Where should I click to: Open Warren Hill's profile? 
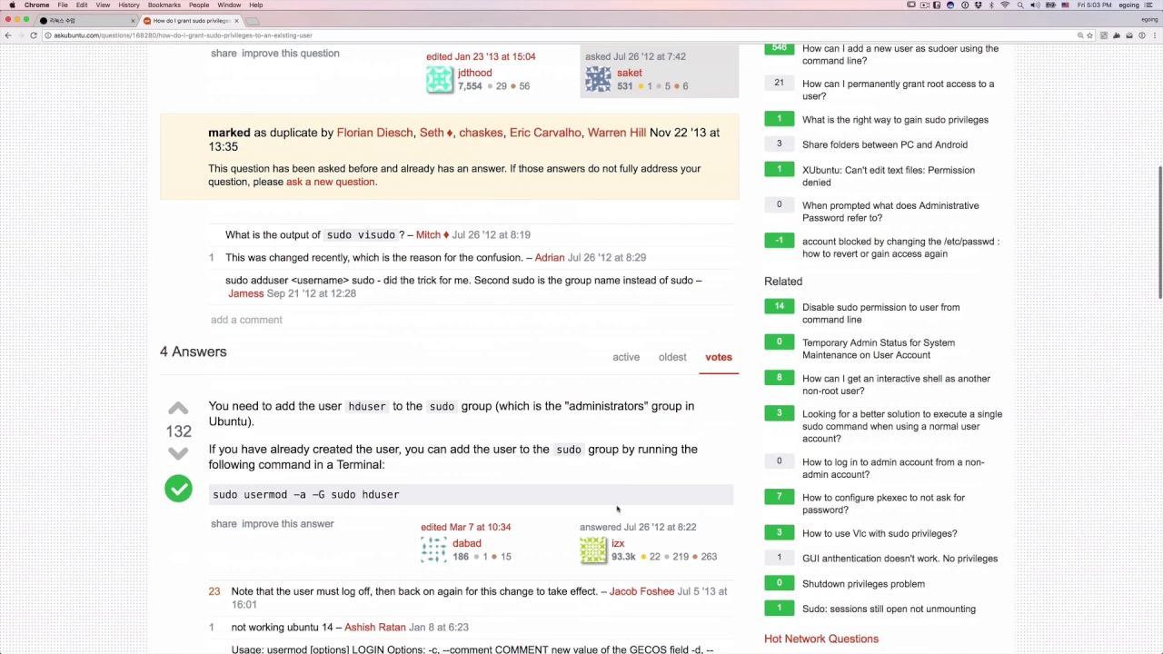617,133
